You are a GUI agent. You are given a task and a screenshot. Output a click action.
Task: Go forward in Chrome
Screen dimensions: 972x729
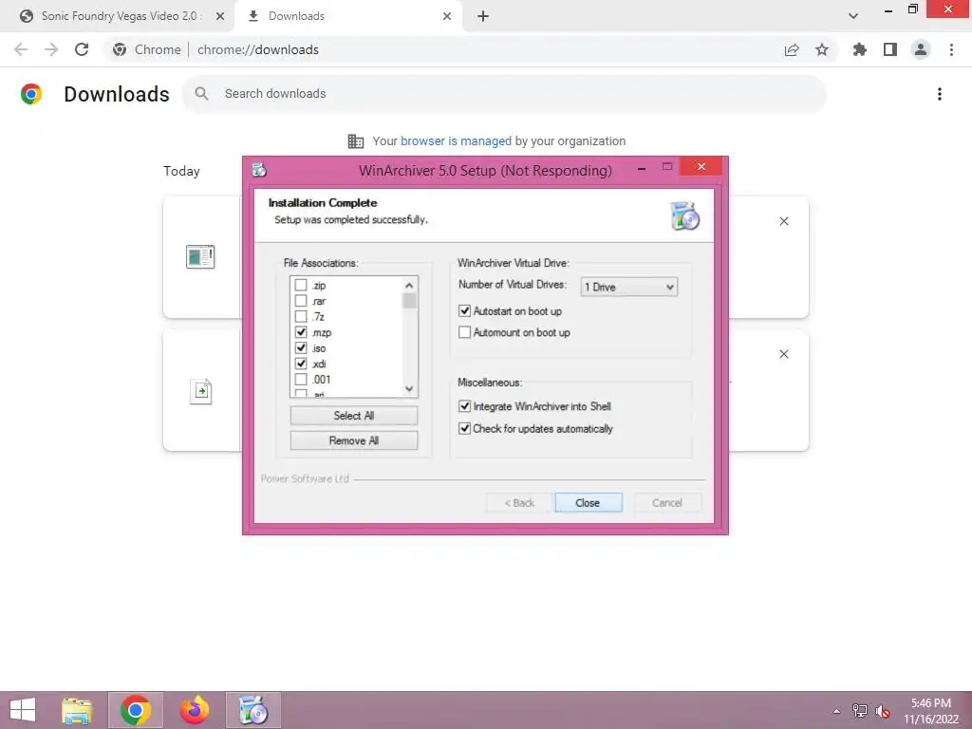pyautogui.click(x=51, y=49)
